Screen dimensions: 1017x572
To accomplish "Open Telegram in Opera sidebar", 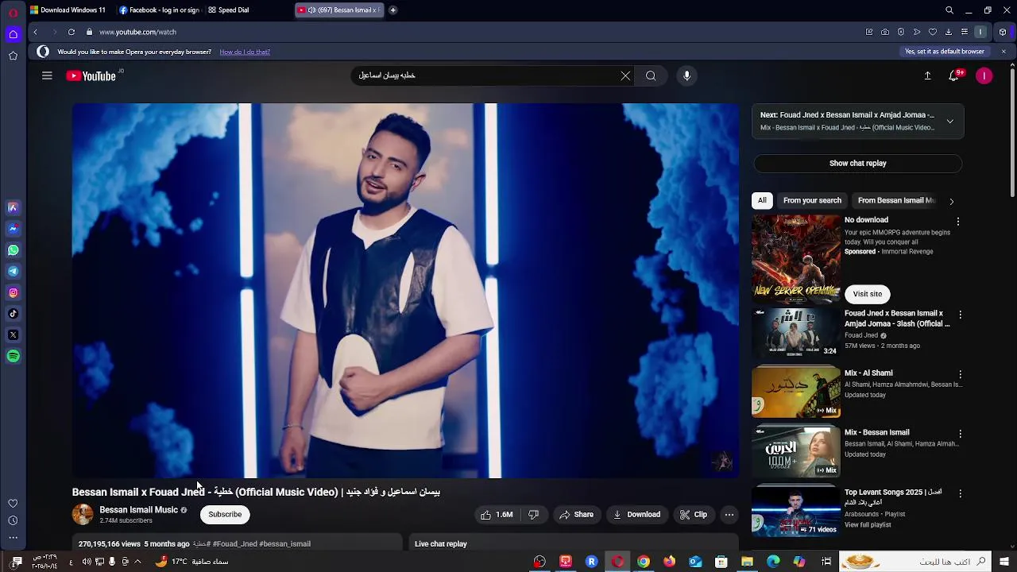I will (x=13, y=272).
